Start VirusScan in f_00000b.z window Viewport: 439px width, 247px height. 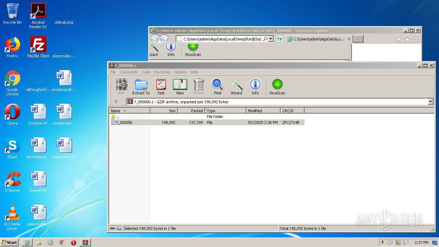point(277,86)
